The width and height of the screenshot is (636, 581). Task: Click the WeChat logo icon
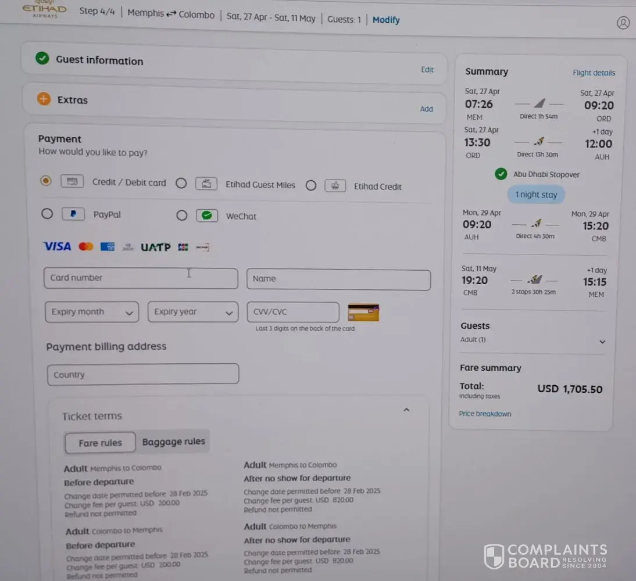(x=207, y=216)
